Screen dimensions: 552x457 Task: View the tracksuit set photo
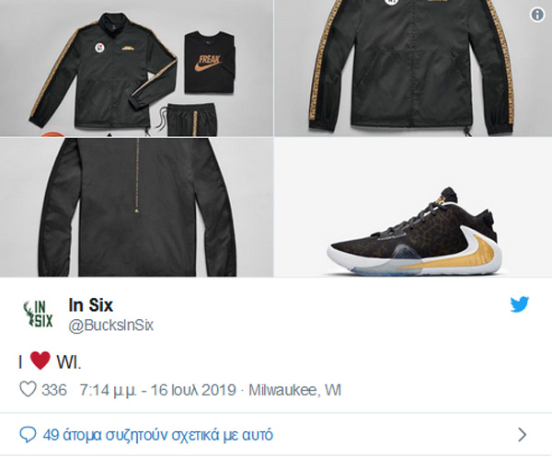[x=136, y=68]
